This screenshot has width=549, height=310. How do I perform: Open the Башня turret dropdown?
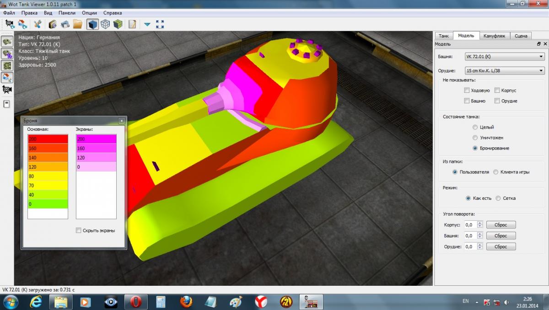[504, 57]
